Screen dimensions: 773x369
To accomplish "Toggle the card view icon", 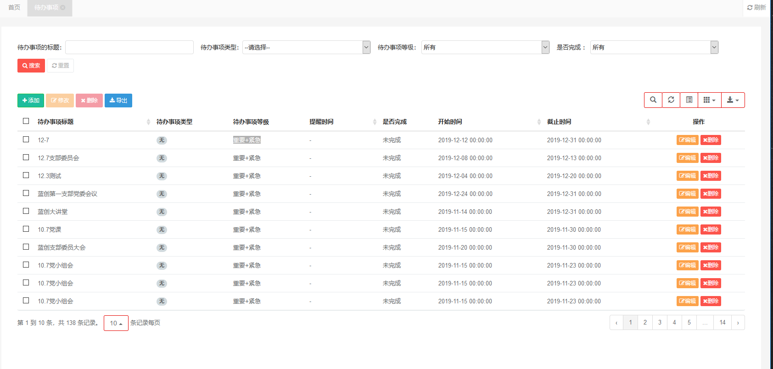I will tap(689, 100).
